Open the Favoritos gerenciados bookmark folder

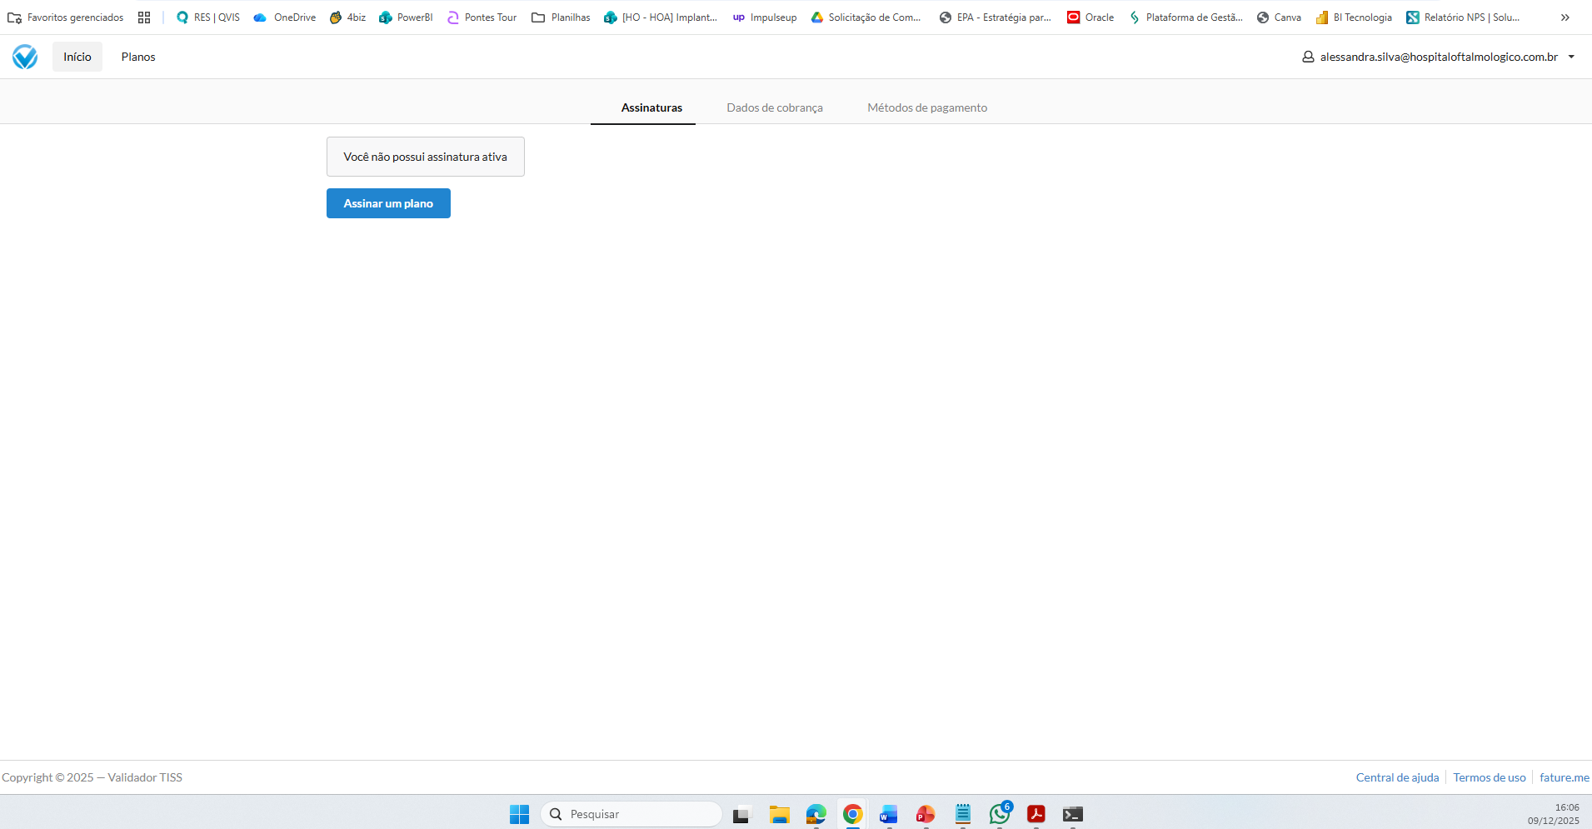(66, 17)
